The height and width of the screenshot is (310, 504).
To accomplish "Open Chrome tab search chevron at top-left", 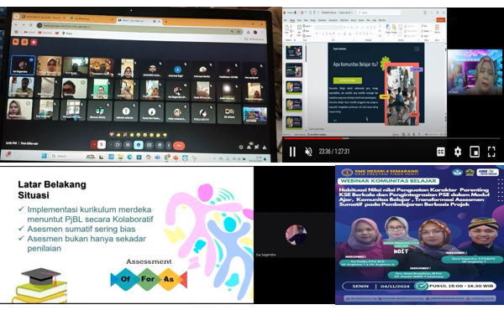I will coord(17,16).
